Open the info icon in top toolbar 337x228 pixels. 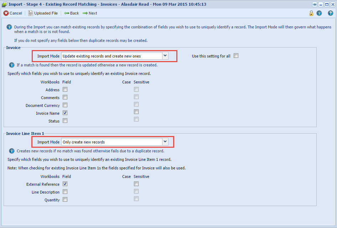pyautogui.click(x=319, y=13)
